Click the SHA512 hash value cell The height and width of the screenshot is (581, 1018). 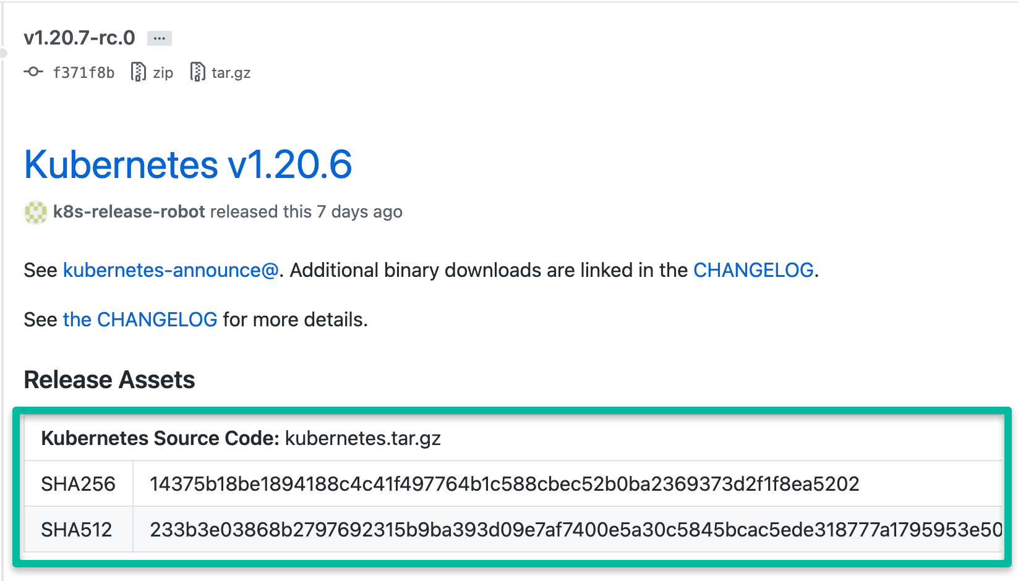click(x=575, y=530)
